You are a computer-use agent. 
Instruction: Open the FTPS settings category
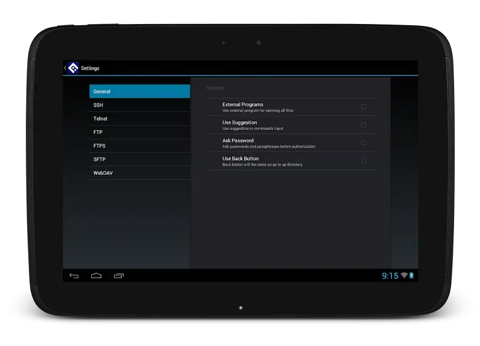coord(140,146)
